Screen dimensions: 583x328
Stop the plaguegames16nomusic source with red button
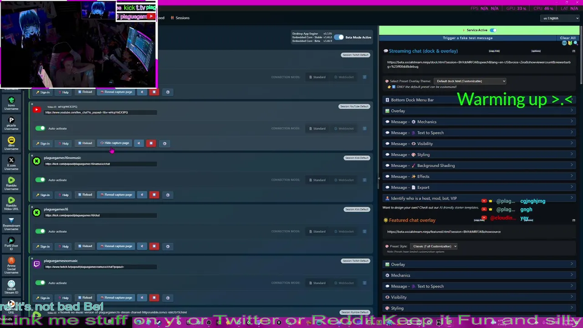click(x=154, y=195)
